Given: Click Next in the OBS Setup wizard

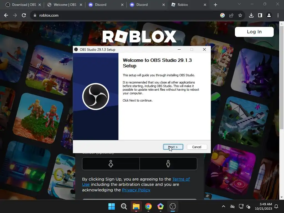Looking at the screenshot, I should pyautogui.click(x=173, y=147).
